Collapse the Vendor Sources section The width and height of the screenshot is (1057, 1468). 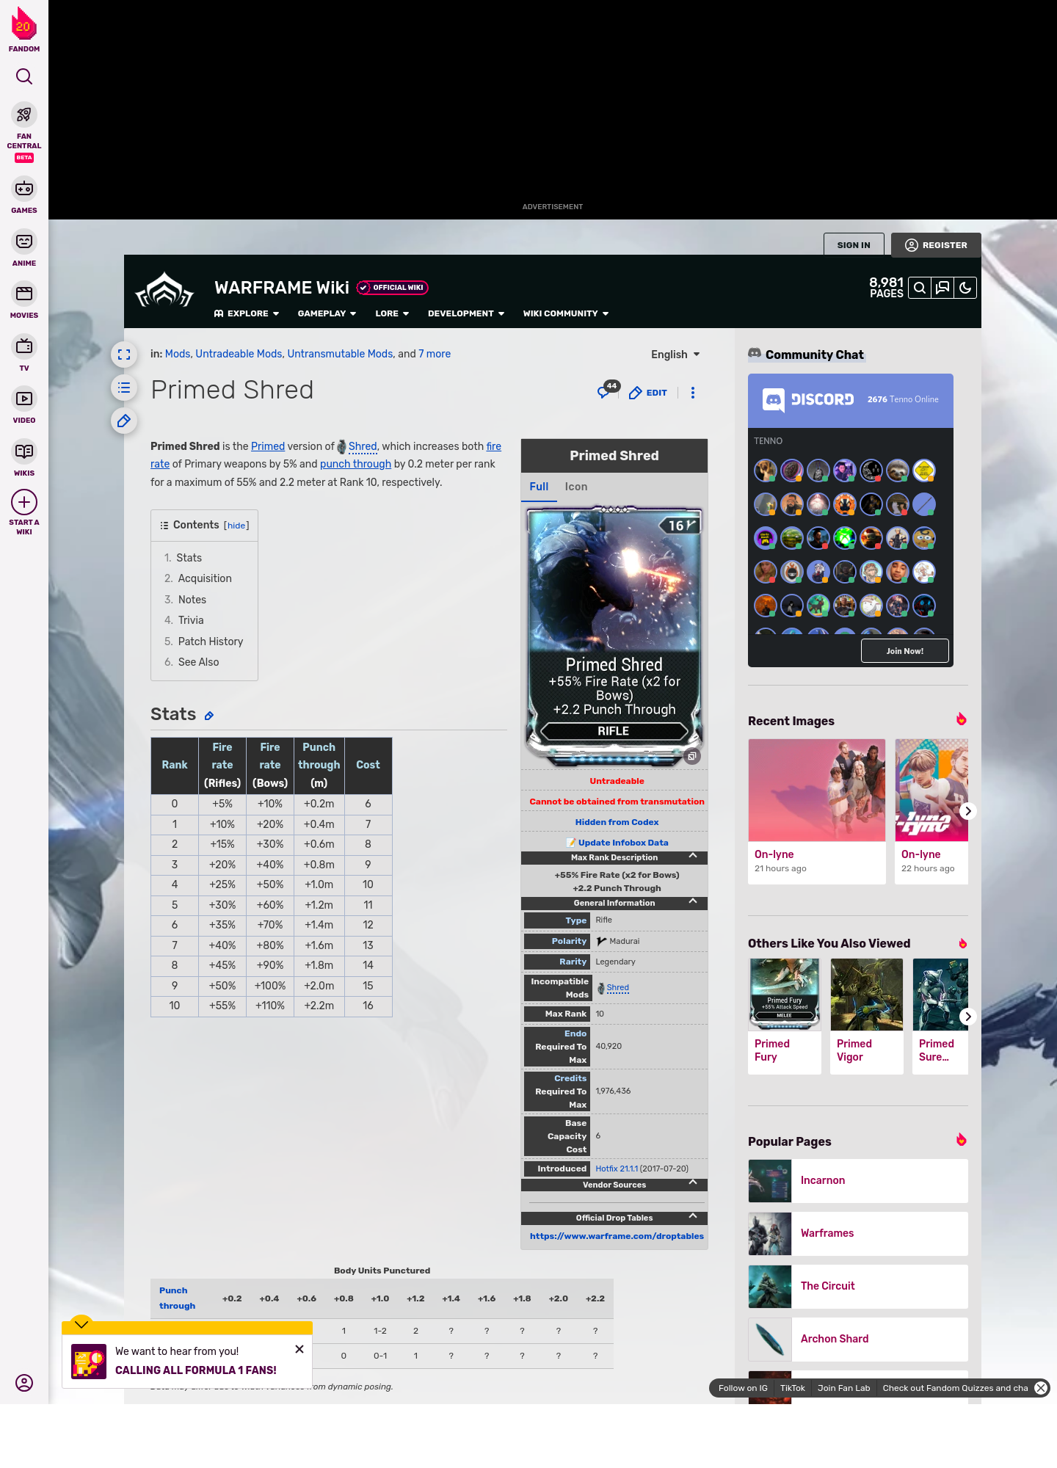693,1184
